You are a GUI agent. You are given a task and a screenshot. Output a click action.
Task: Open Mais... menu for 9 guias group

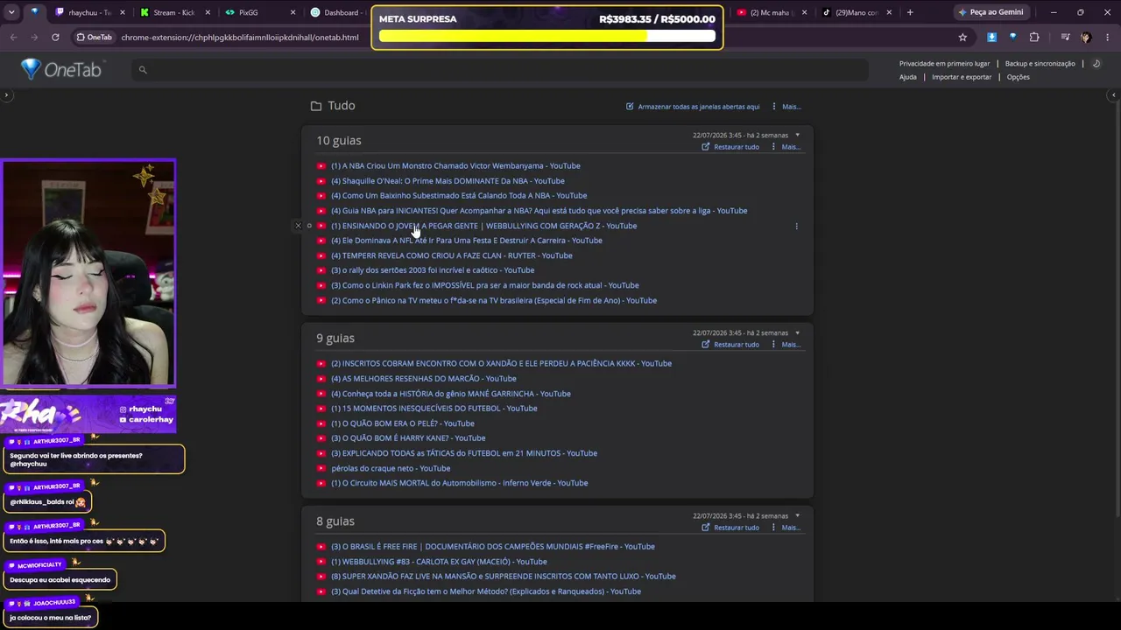pyautogui.click(x=786, y=345)
